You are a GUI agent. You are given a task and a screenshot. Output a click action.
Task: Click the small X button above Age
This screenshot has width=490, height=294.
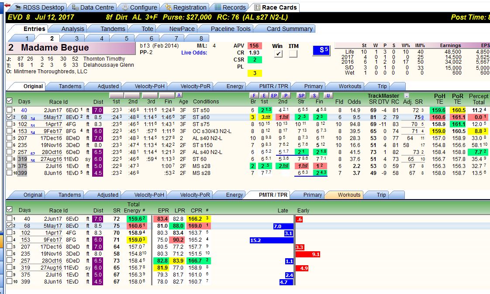coord(179,95)
